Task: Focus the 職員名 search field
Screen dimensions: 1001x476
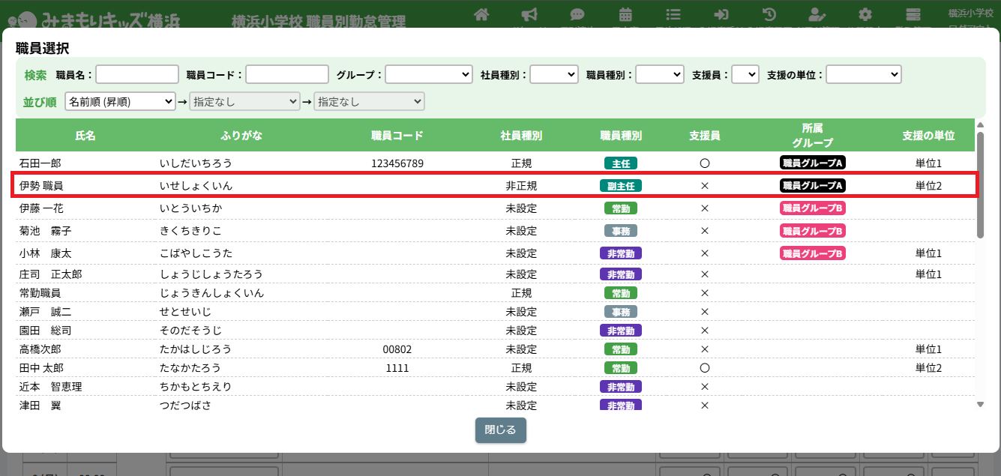Action: tap(137, 74)
